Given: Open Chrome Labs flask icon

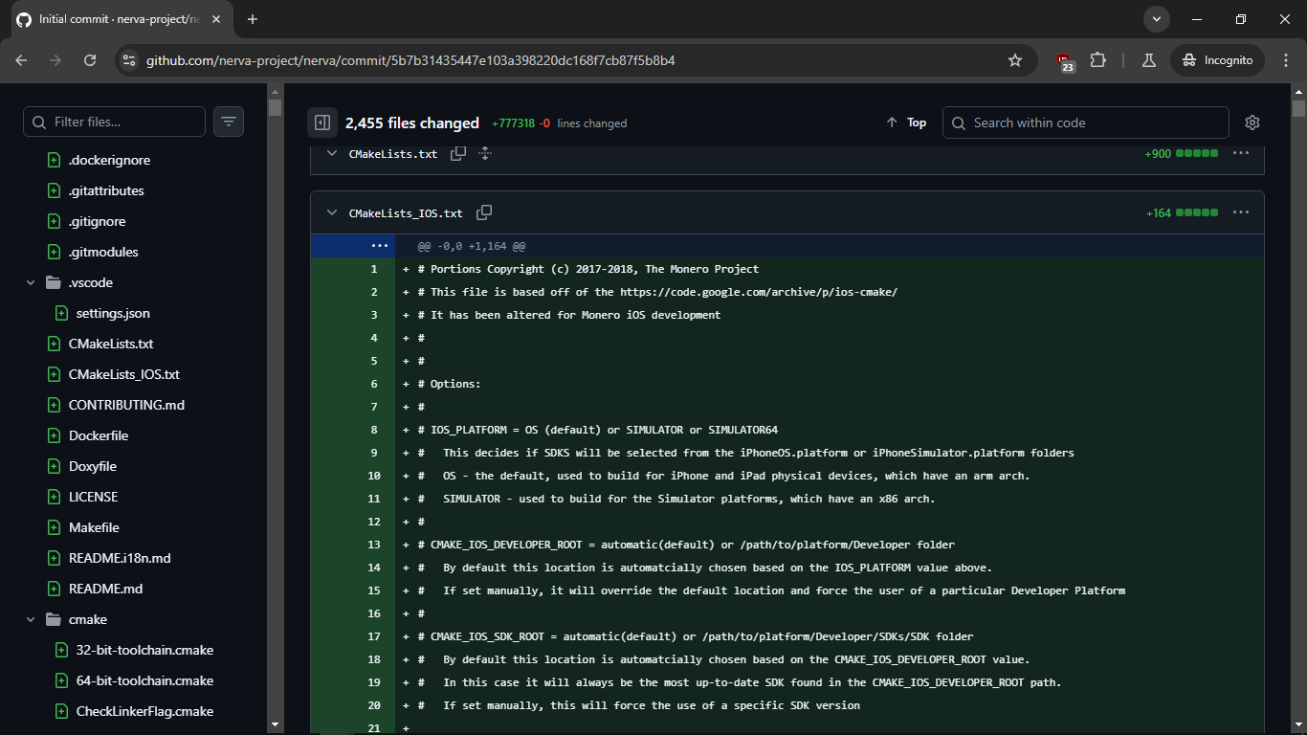Looking at the screenshot, I should click(x=1148, y=60).
